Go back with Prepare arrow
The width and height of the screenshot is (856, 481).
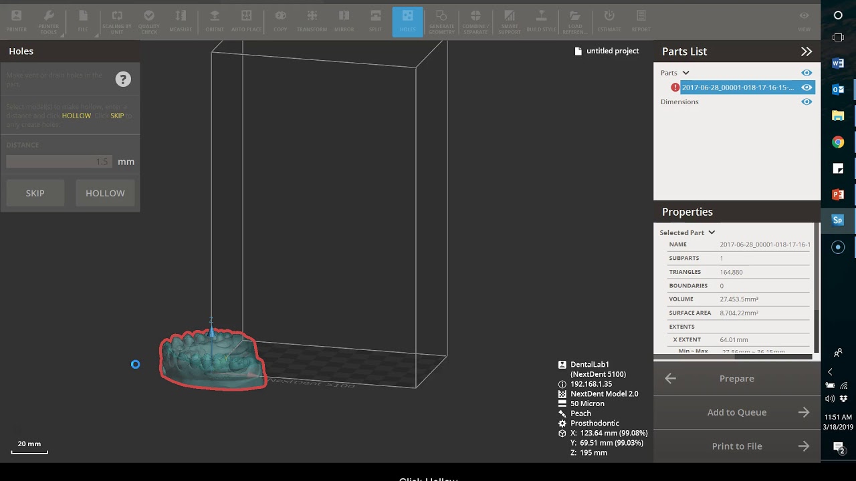670,378
